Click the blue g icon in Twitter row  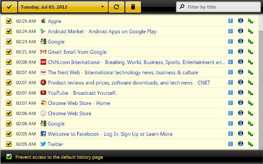point(231,144)
